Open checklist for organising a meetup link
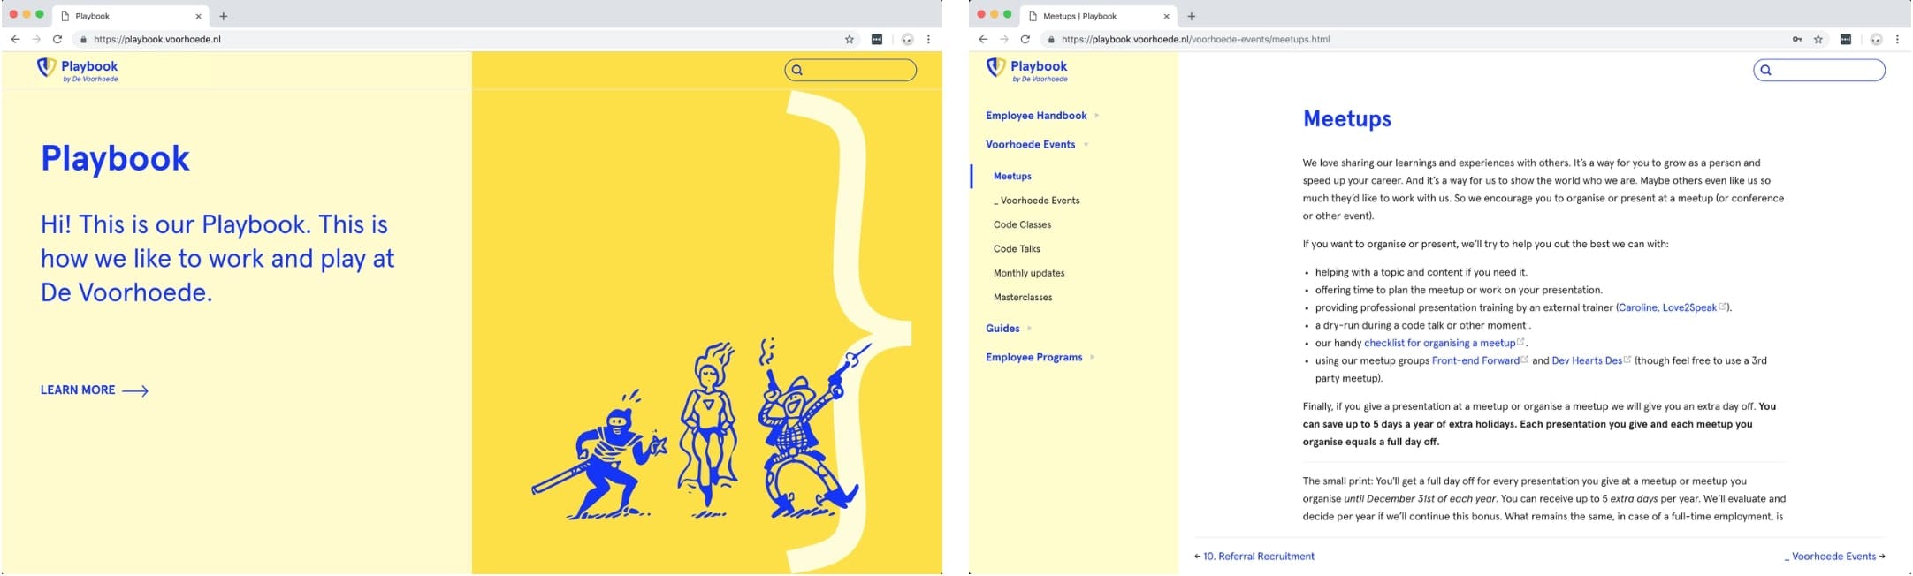The image size is (1913, 576). (1444, 344)
